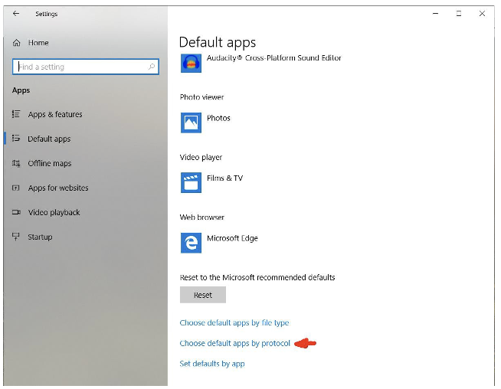Viewport: 501px width, 389px height.
Task: Click the Apps for websites icon
Action: [x=16, y=188]
